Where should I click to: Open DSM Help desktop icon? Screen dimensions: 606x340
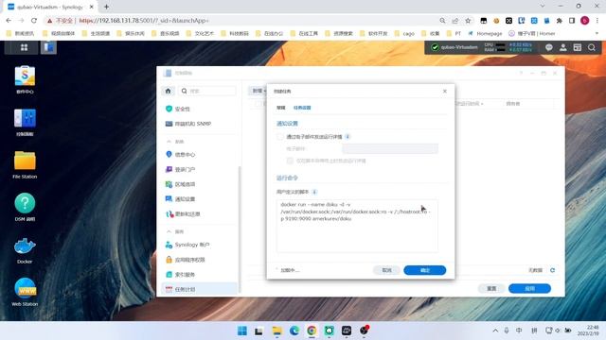click(25, 208)
